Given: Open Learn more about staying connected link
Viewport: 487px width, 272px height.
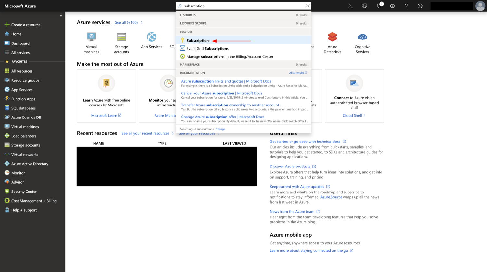Looking at the screenshot, I should click(311, 251).
